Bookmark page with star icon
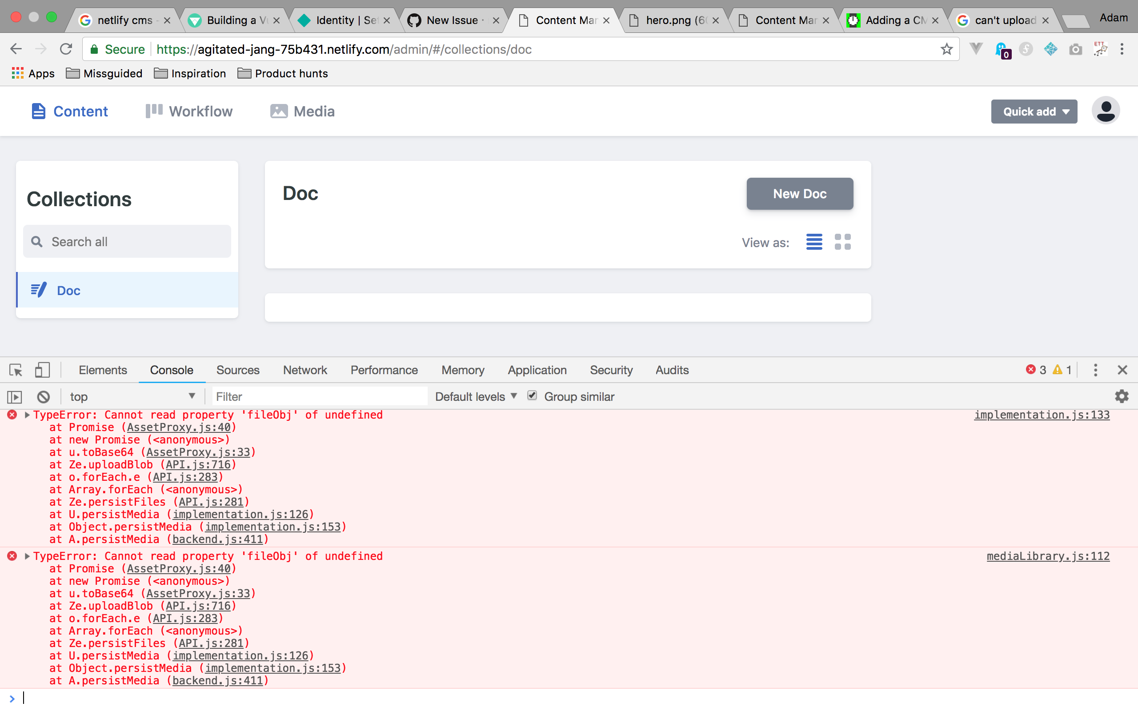The width and height of the screenshot is (1138, 711). coord(946,49)
